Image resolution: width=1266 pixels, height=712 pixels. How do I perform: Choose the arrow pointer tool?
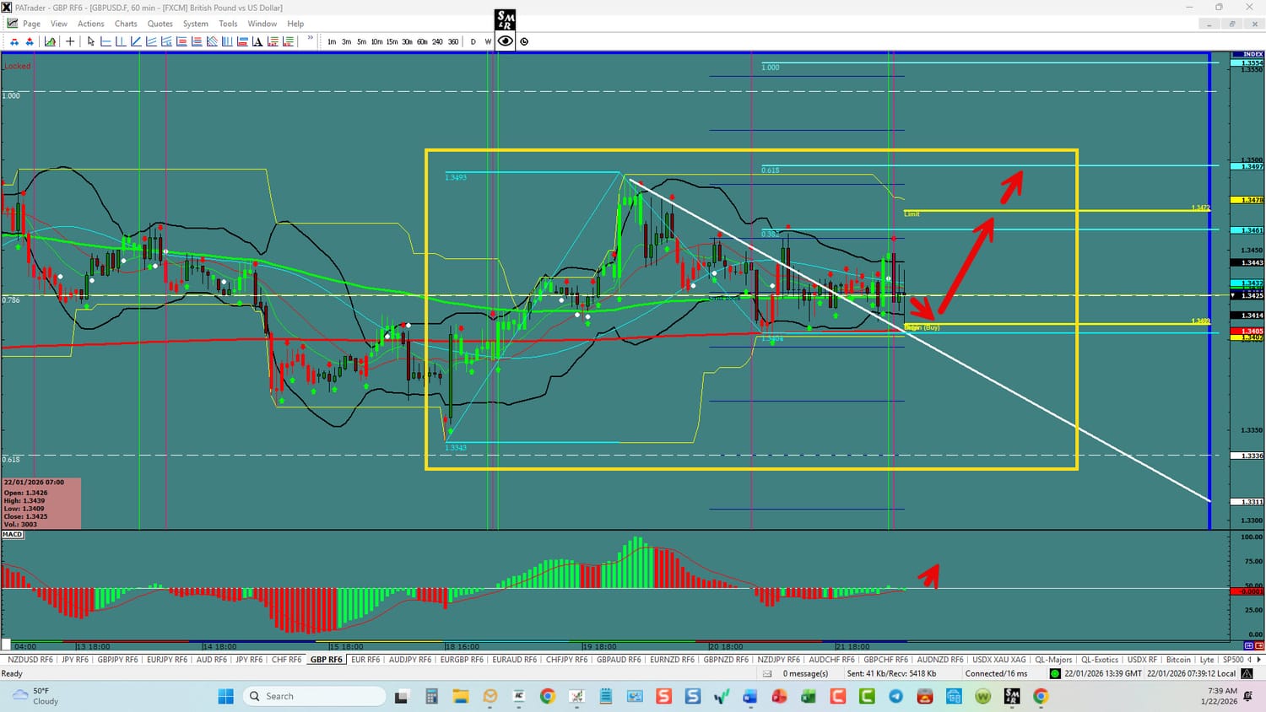(91, 41)
